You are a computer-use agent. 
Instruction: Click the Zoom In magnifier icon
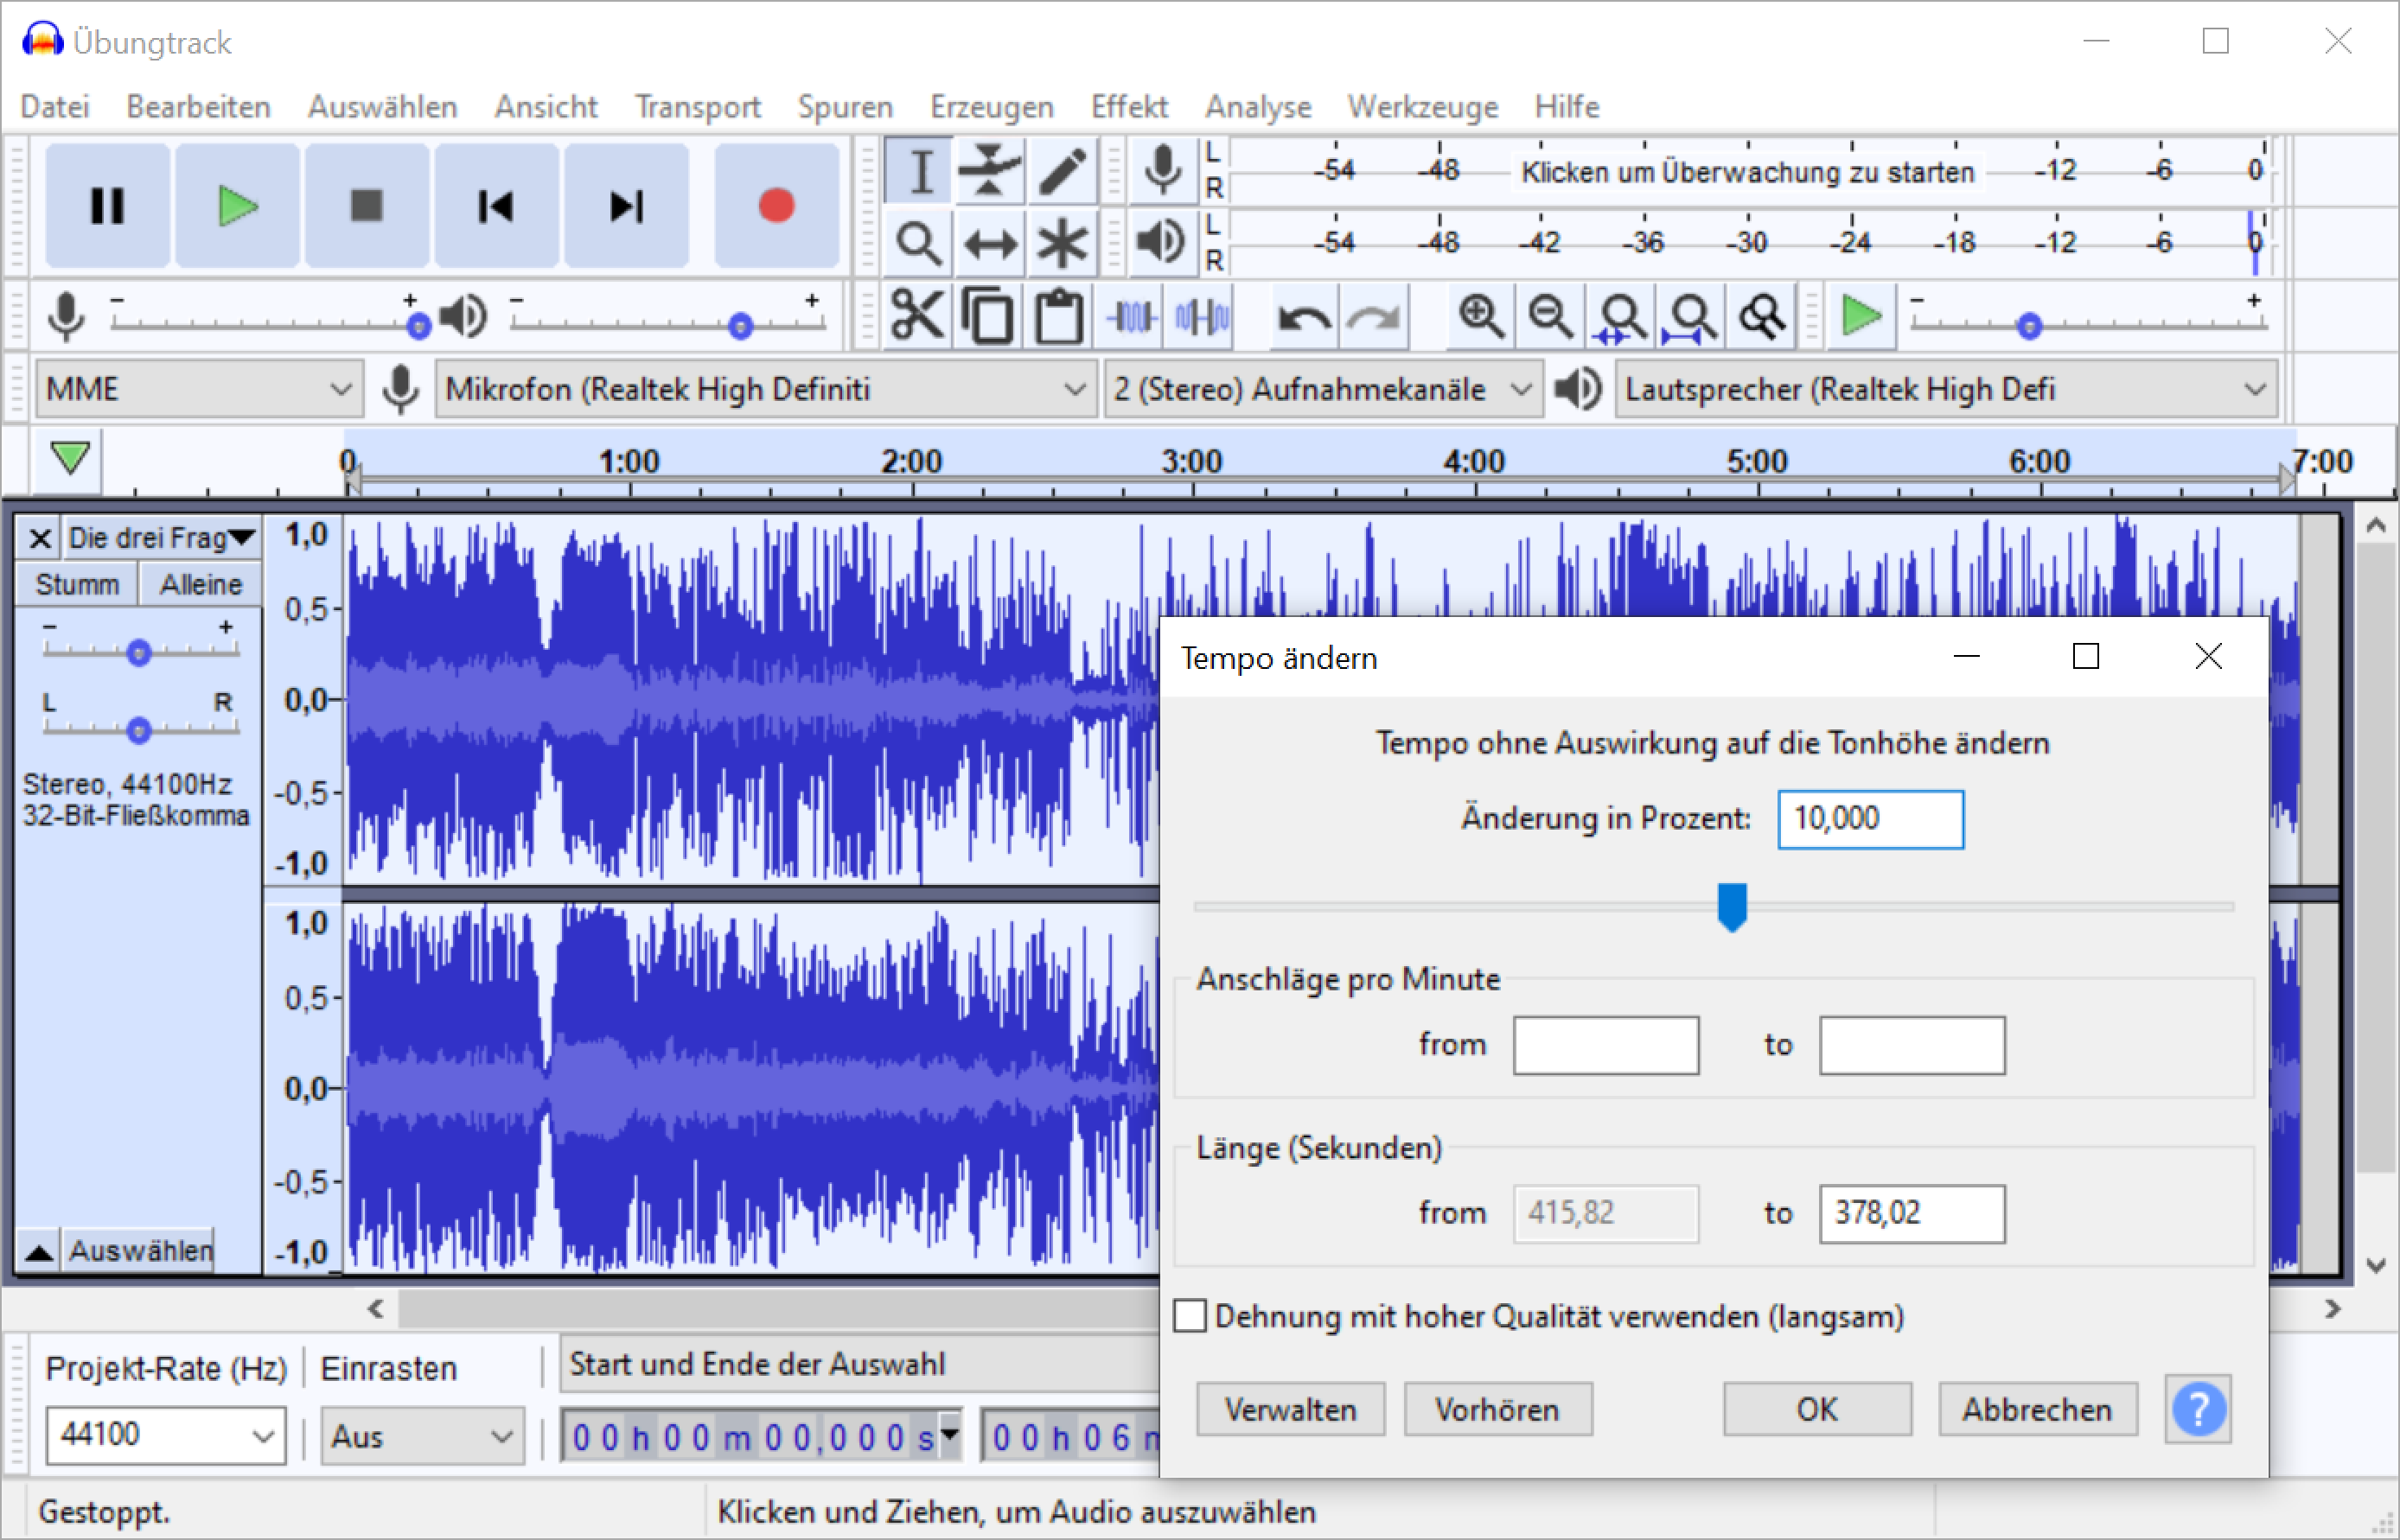click(1479, 317)
